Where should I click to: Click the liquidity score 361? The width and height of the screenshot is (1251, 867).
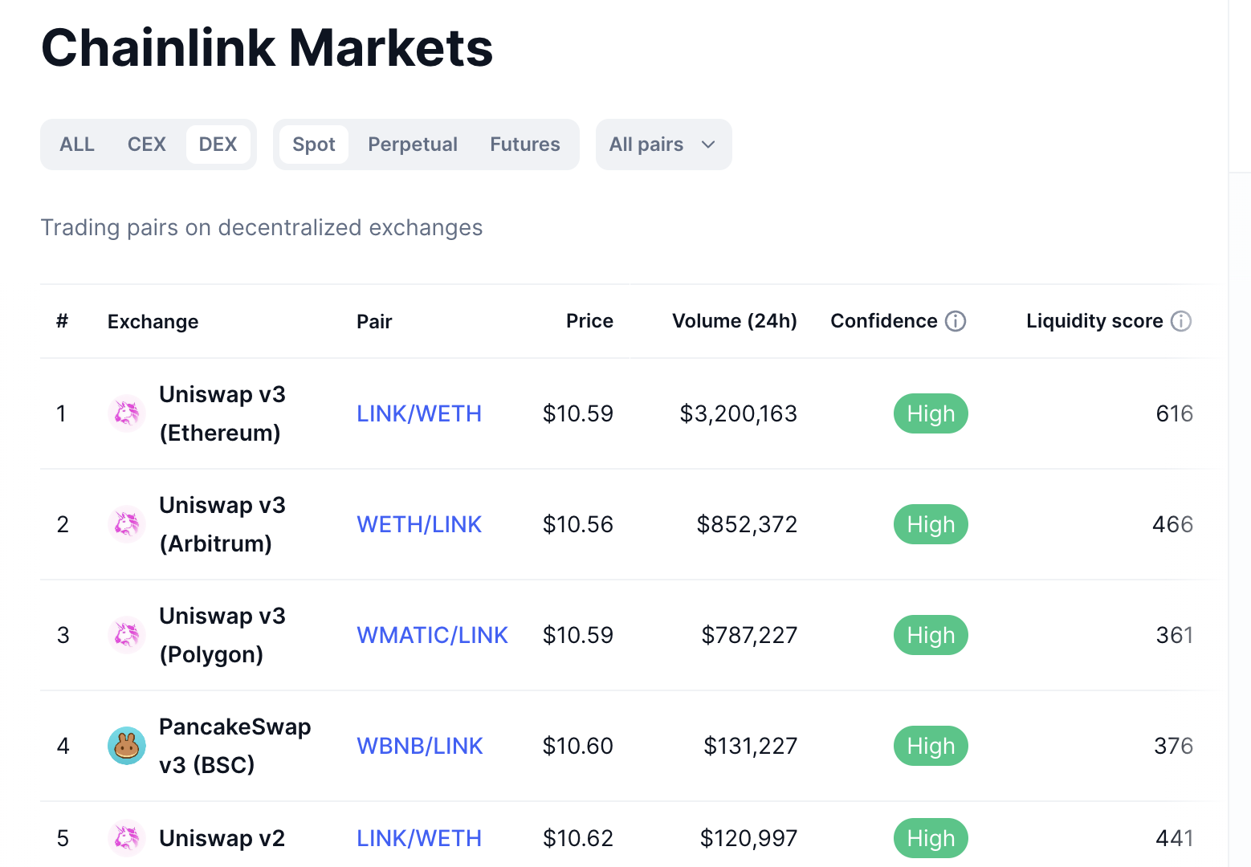pos(1174,635)
